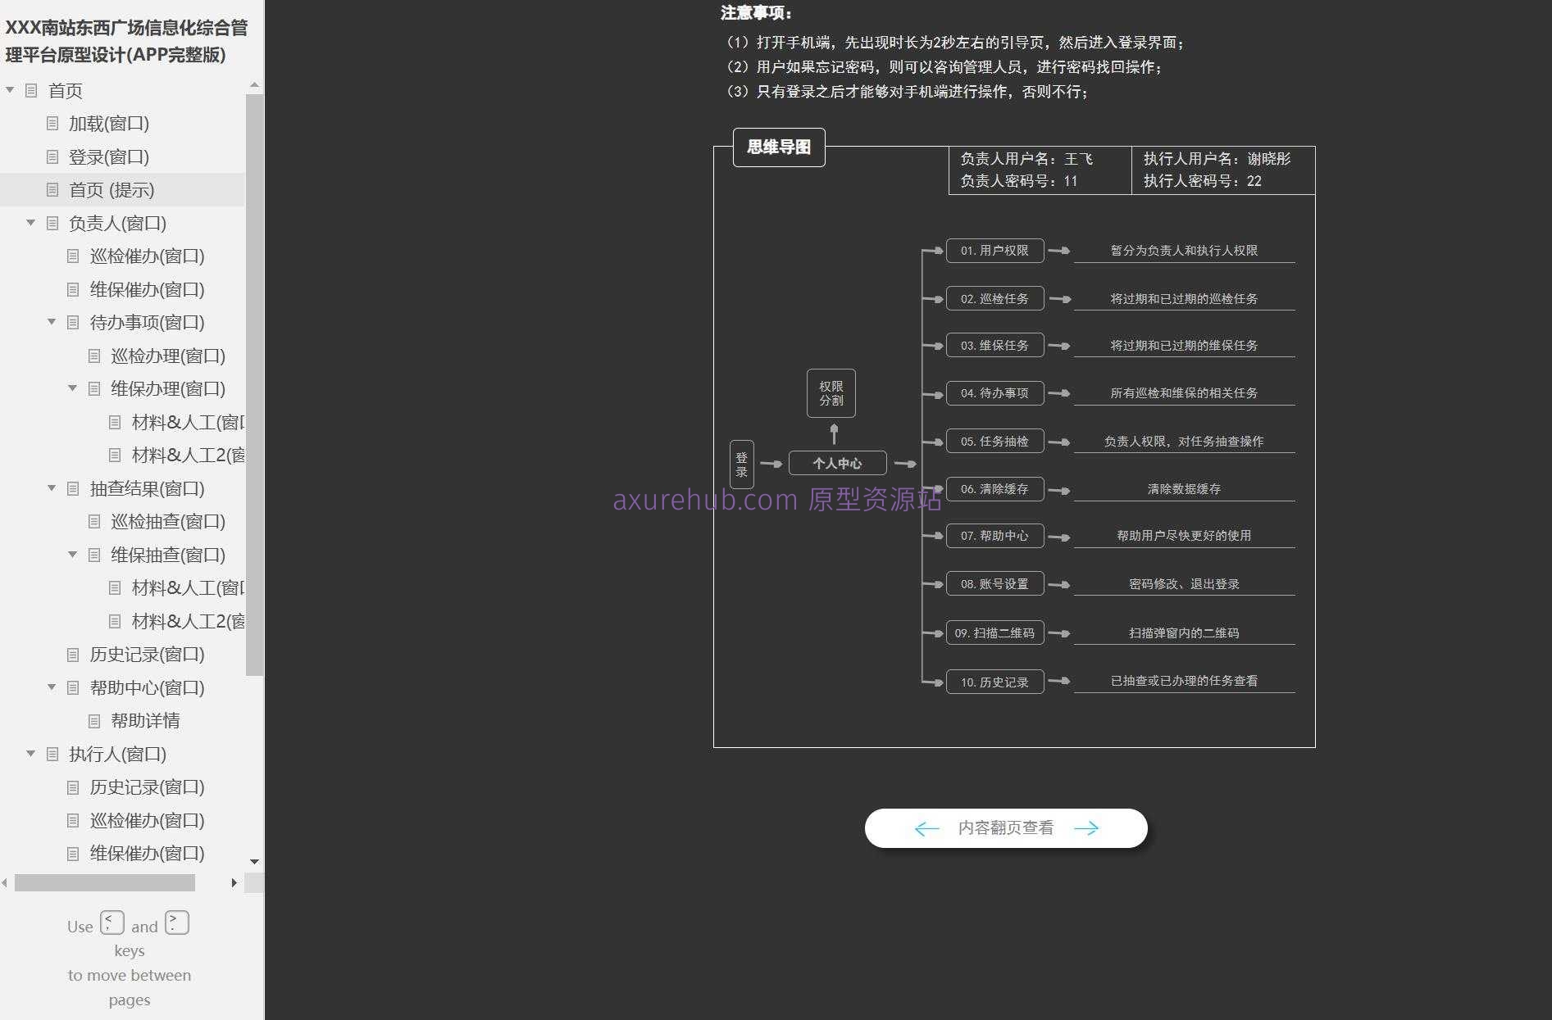
Task: Click the left arrow in 内容翻页查看 control
Action: pyautogui.click(x=926, y=827)
